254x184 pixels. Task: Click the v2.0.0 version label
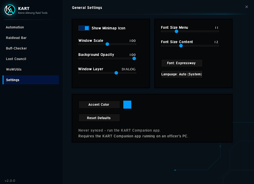pyautogui.click(x=10, y=180)
